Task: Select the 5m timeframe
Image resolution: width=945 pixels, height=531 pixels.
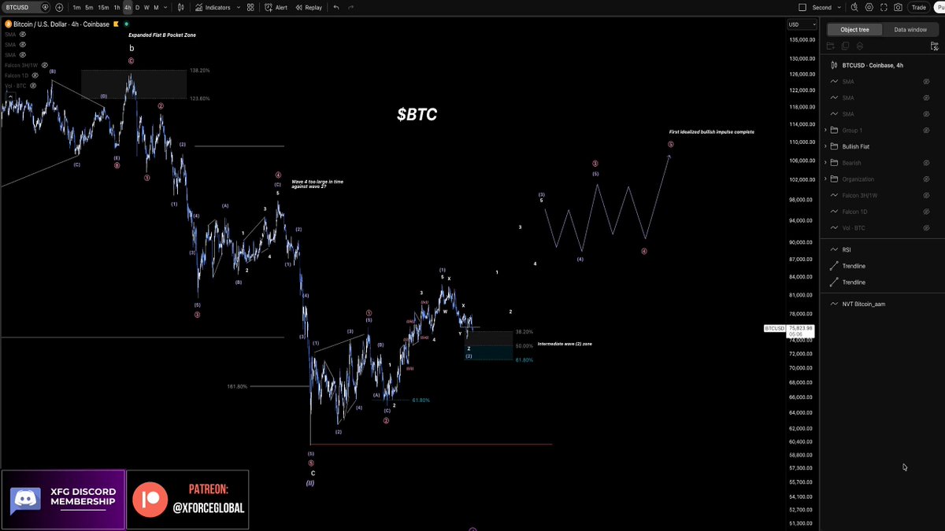Action: 89,7
